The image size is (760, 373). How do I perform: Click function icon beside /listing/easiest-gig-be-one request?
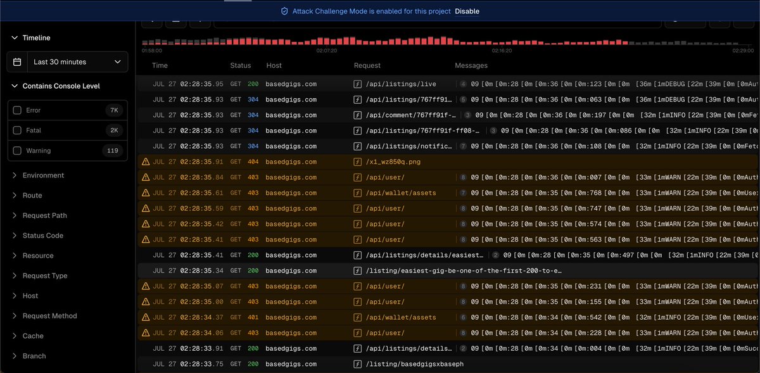point(358,271)
